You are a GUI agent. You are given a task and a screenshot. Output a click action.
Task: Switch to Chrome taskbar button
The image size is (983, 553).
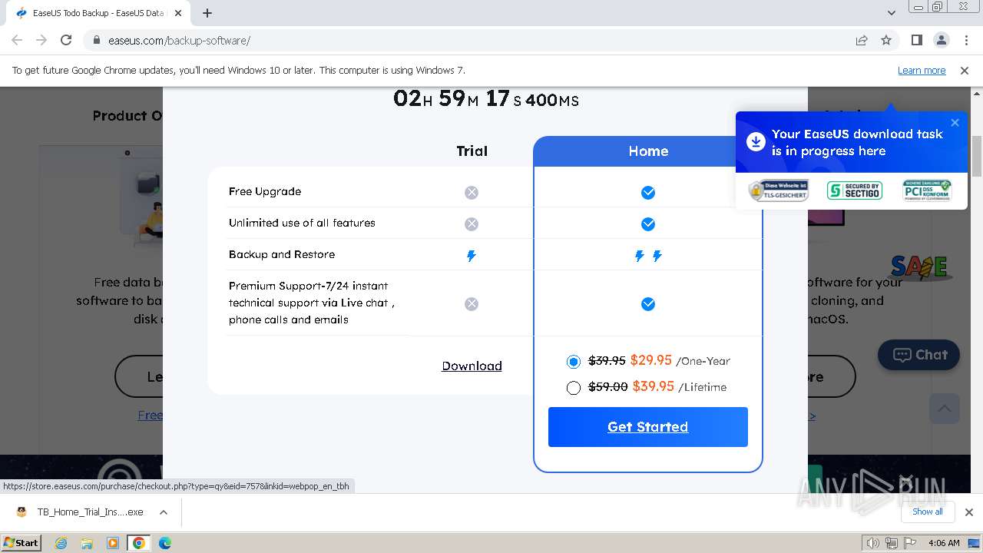pyautogui.click(x=139, y=543)
